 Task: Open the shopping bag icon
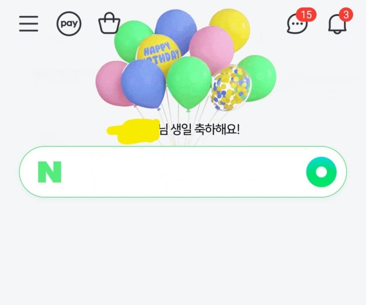(109, 23)
